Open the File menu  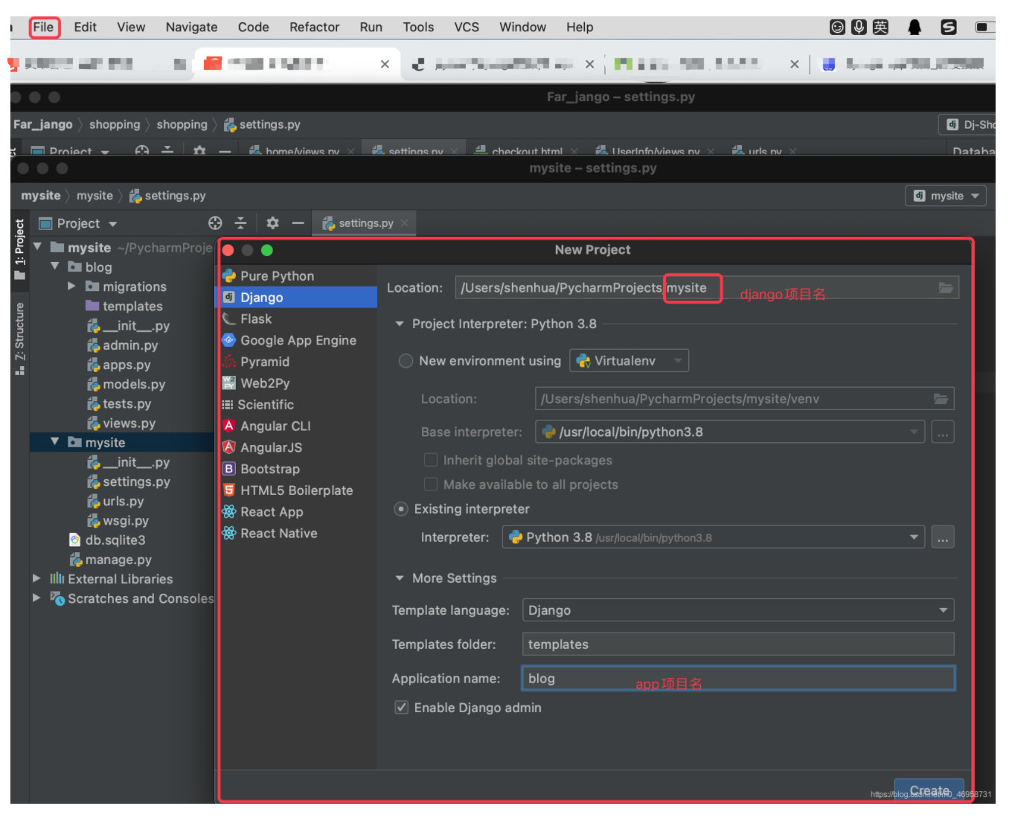(x=43, y=27)
